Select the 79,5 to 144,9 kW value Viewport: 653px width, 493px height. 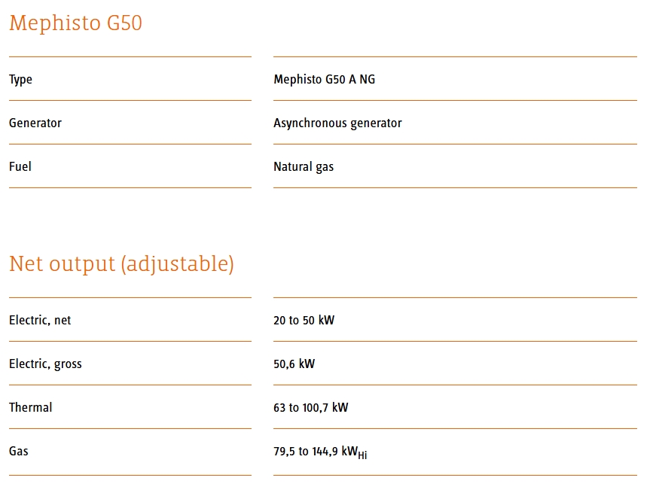coord(315,452)
